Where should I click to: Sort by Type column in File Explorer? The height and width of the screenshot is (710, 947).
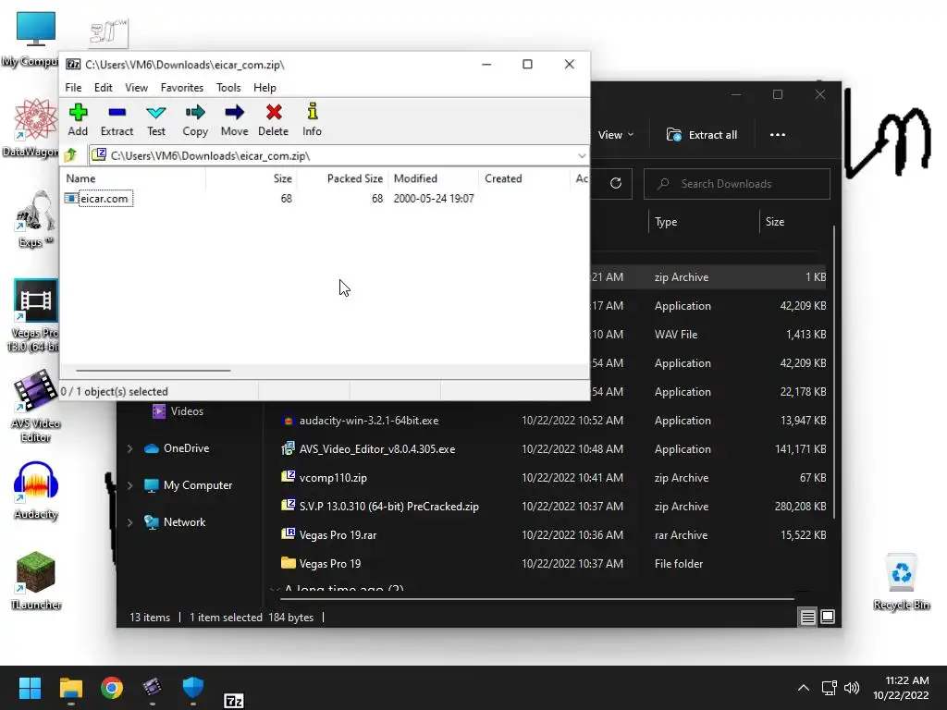click(704, 222)
